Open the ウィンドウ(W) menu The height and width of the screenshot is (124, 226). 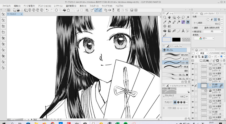[107, 6]
